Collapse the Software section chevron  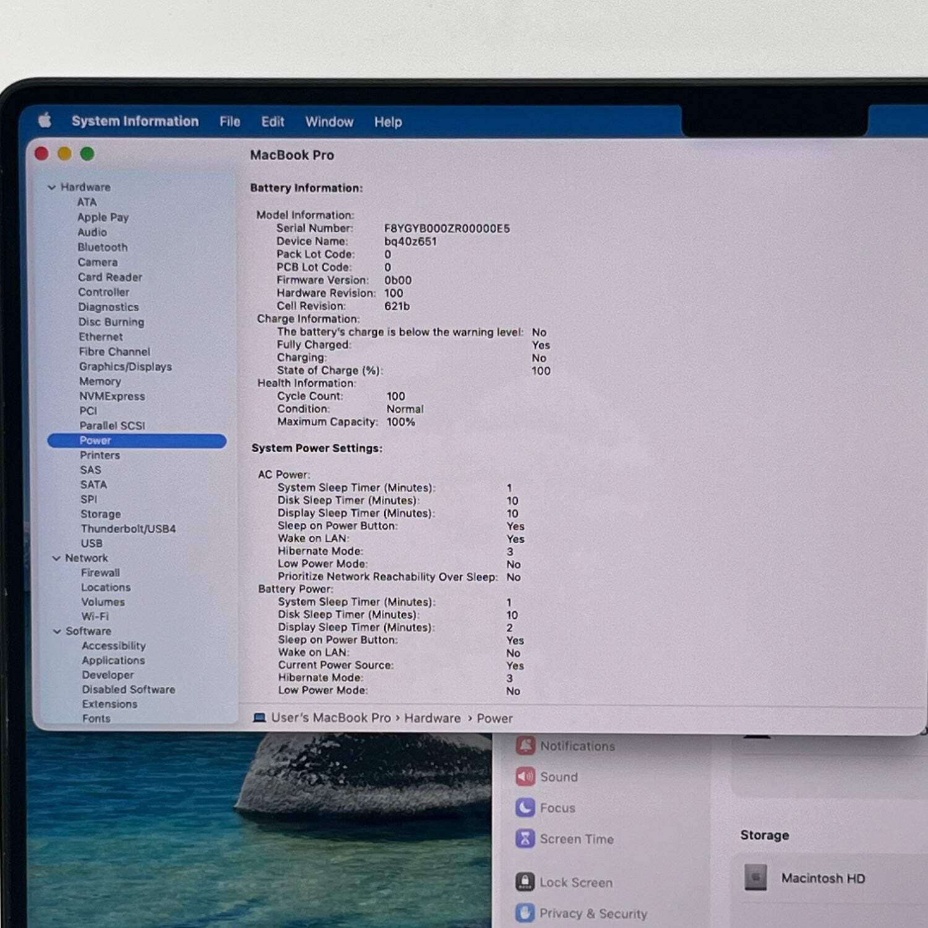click(57, 631)
